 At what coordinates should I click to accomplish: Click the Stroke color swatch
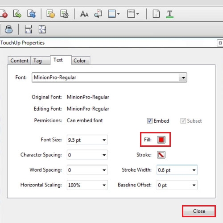(x=161, y=155)
